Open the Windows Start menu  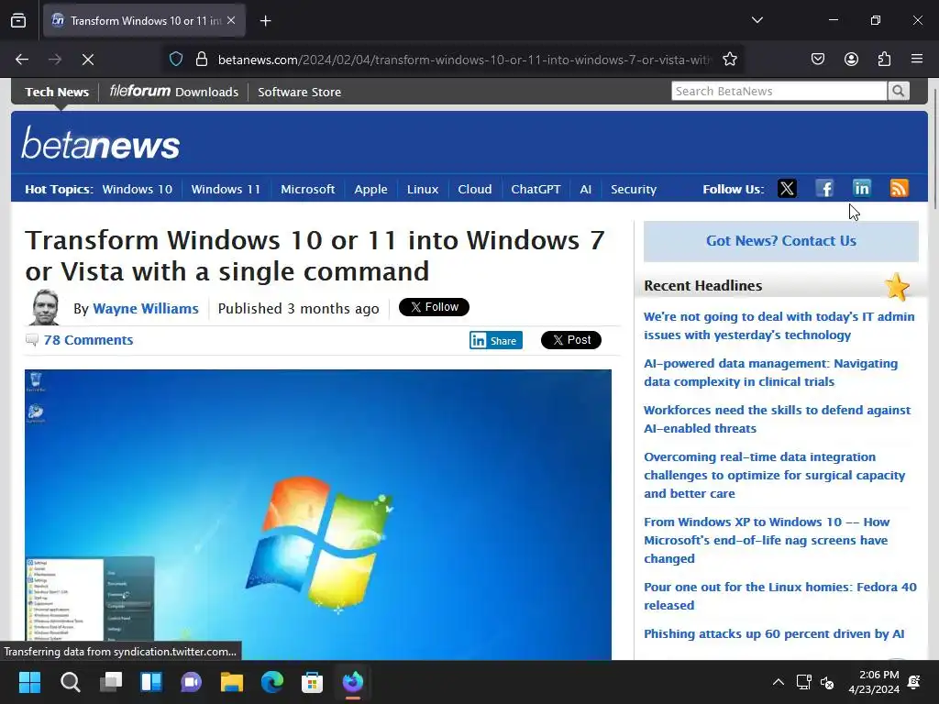click(x=29, y=682)
